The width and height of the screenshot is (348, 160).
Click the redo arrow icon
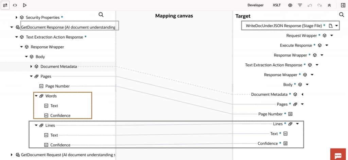319,5
